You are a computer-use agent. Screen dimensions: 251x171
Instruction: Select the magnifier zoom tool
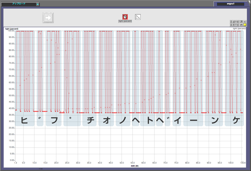pos(241,22)
